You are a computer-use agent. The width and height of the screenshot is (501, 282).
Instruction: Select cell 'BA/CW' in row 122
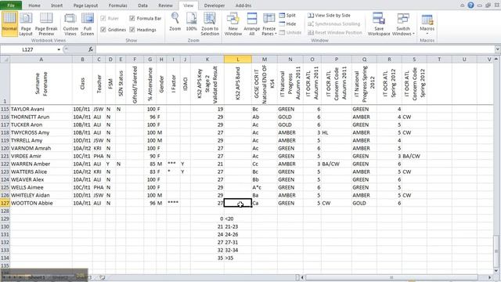[x=337, y=164]
